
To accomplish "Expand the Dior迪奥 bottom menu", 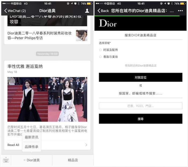I will click(x=32, y=160).
